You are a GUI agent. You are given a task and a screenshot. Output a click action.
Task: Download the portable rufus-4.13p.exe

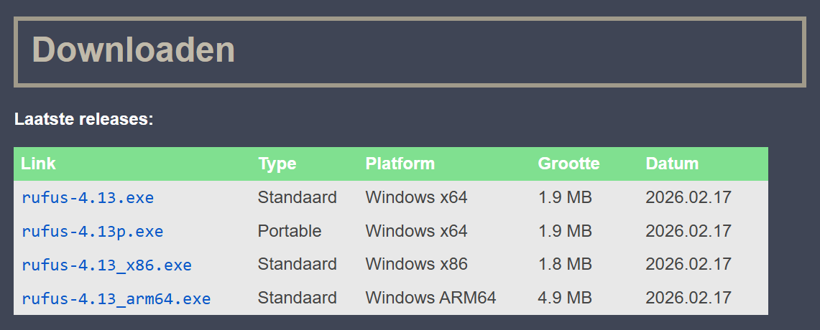[93, 231]
